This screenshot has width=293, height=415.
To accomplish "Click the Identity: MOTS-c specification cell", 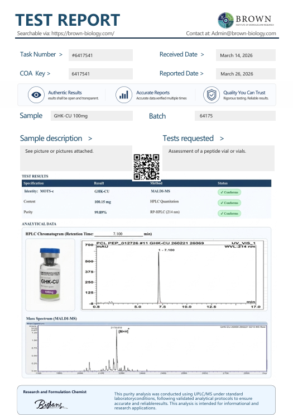I will (39, 191).
